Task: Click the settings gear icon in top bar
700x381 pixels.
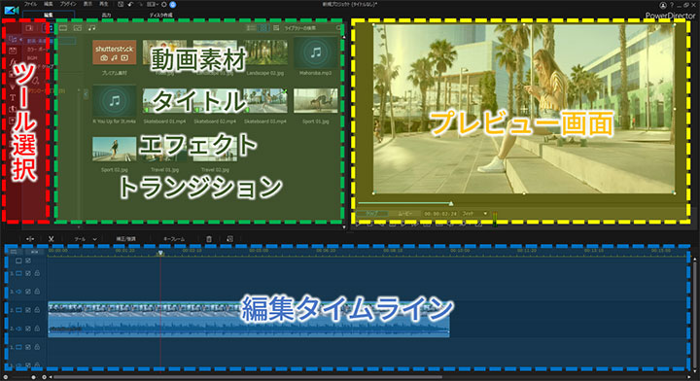Action: (x=164, y=5)
